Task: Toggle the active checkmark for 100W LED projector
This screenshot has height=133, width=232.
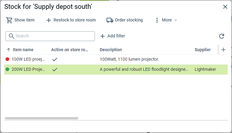Action: (x=55, y=59)
